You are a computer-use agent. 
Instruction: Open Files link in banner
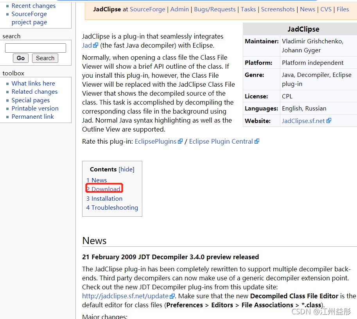(343, 9)
